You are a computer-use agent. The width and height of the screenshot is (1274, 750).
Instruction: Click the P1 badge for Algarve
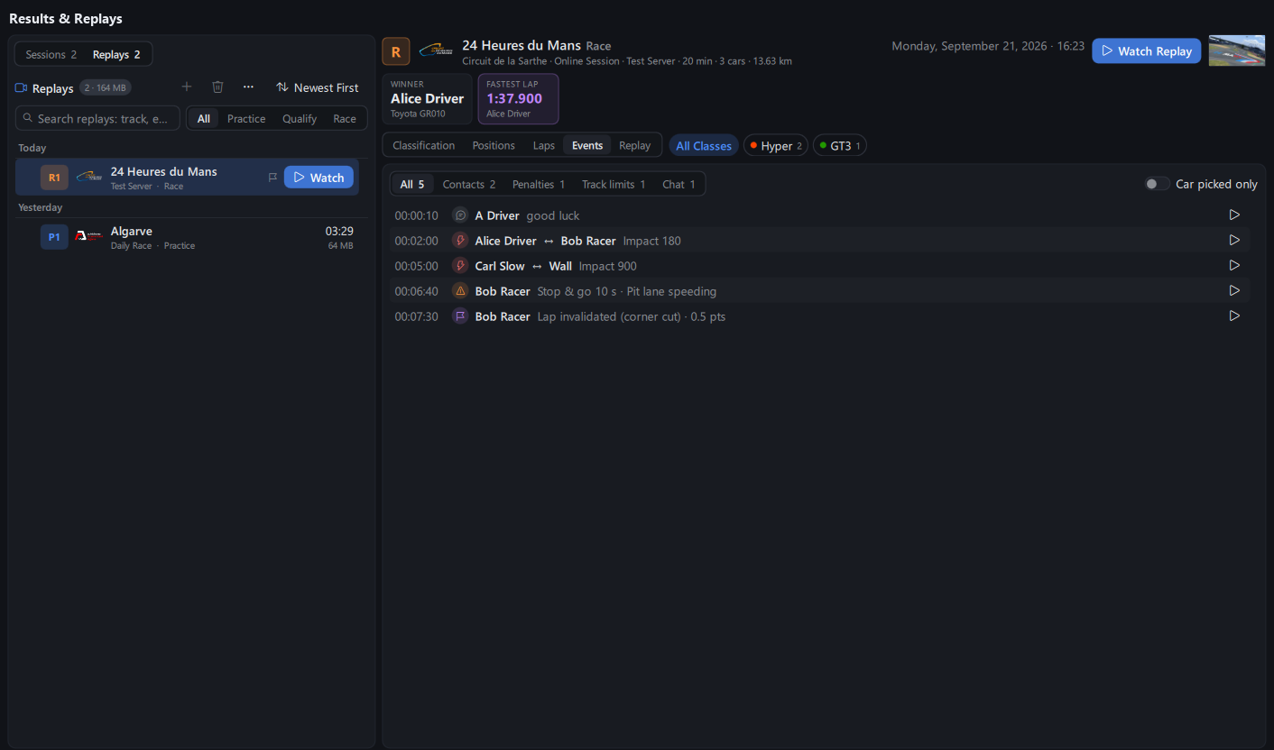[54, 237]
